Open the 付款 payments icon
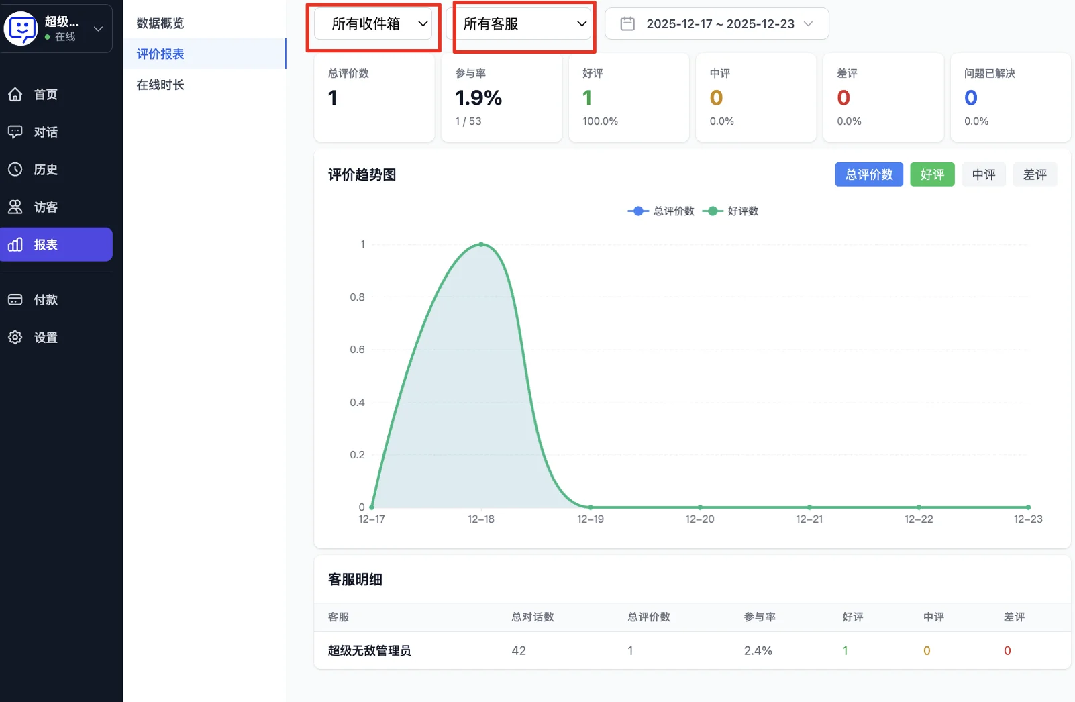Screen dimensions: 1075x702 coord(15,299)
